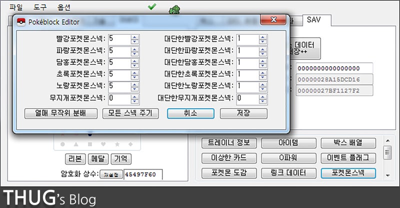Decrease 빨강포켓몬스넥 value with down arrow
Screen dimensions: 400x208
click(x=134, y=42)
